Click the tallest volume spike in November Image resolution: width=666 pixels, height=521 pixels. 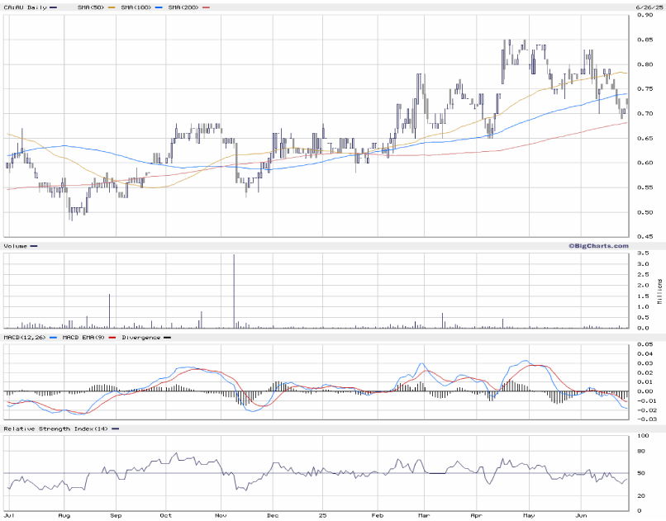pyautogui.click(x=234, y=291)
